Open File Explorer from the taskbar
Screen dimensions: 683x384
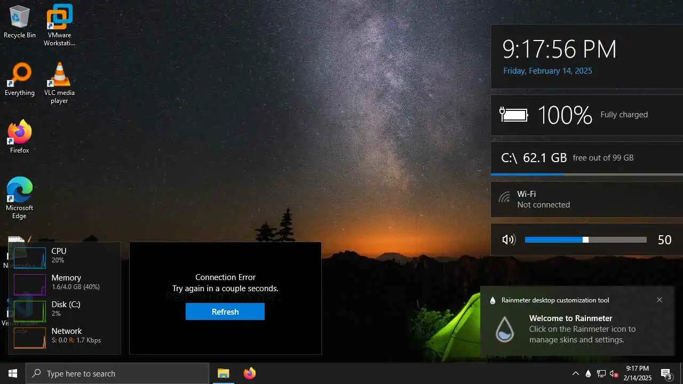tap(223, 373)
